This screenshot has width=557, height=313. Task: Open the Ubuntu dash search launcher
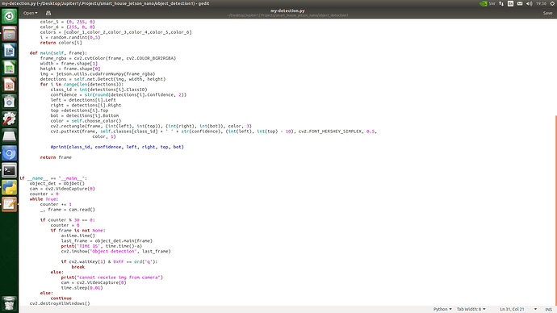tap(9, 16)
